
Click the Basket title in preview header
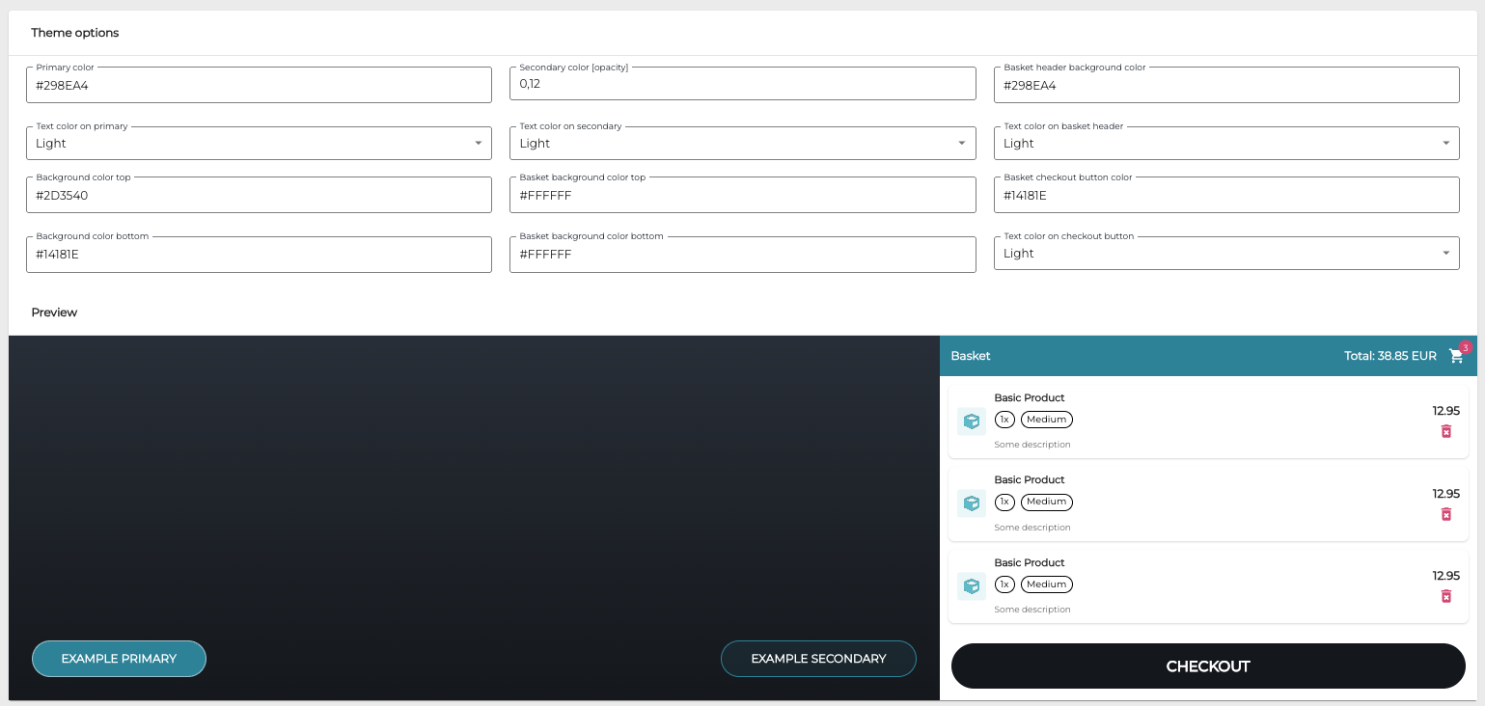click(x=971, y=356)
